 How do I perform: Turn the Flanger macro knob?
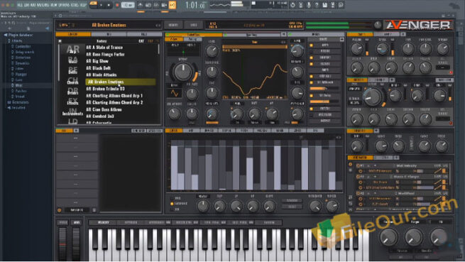[414, 236]
